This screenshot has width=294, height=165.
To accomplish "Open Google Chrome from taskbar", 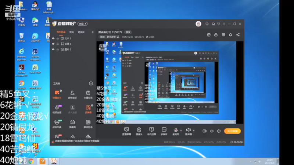I will point(31,161).
